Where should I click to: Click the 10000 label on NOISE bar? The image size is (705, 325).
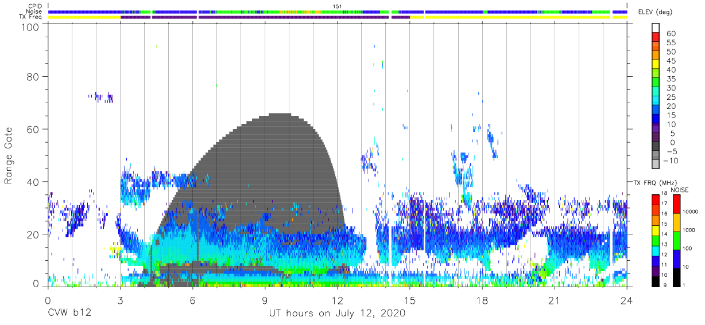click(x=690, y=212)
